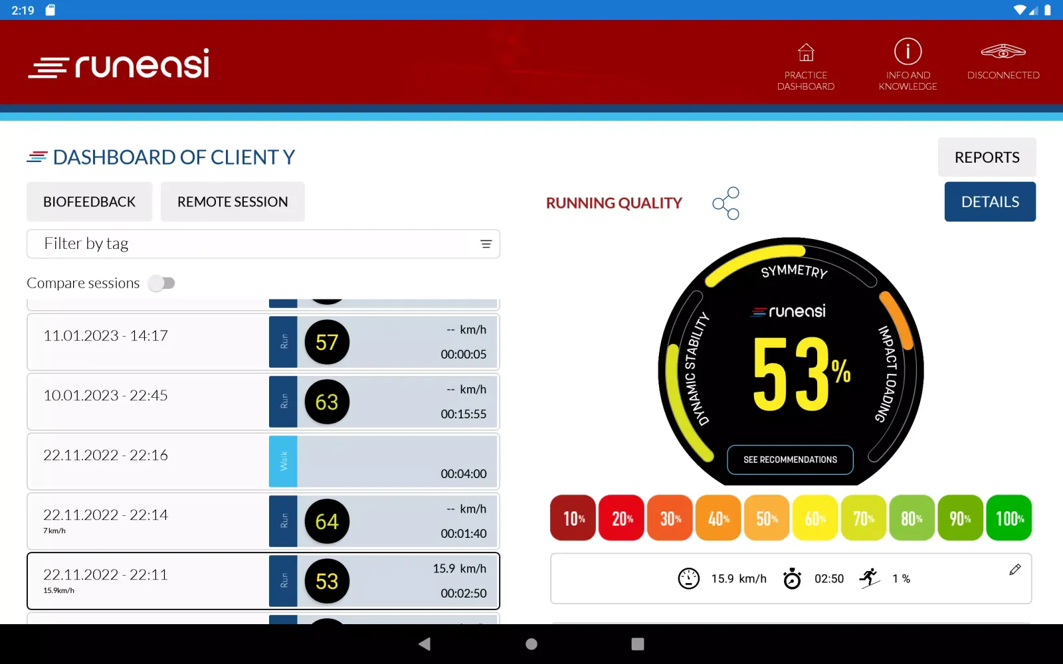Select the 10% color scale swatch

click(x=573, y=518)
